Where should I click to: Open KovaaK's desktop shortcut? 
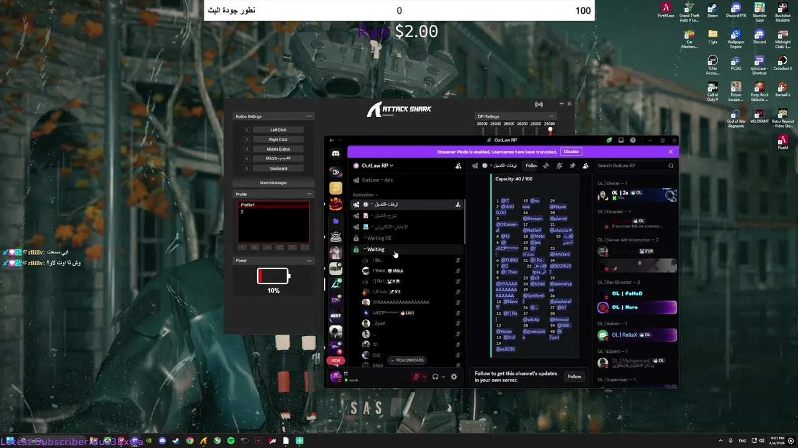(782, 90)
